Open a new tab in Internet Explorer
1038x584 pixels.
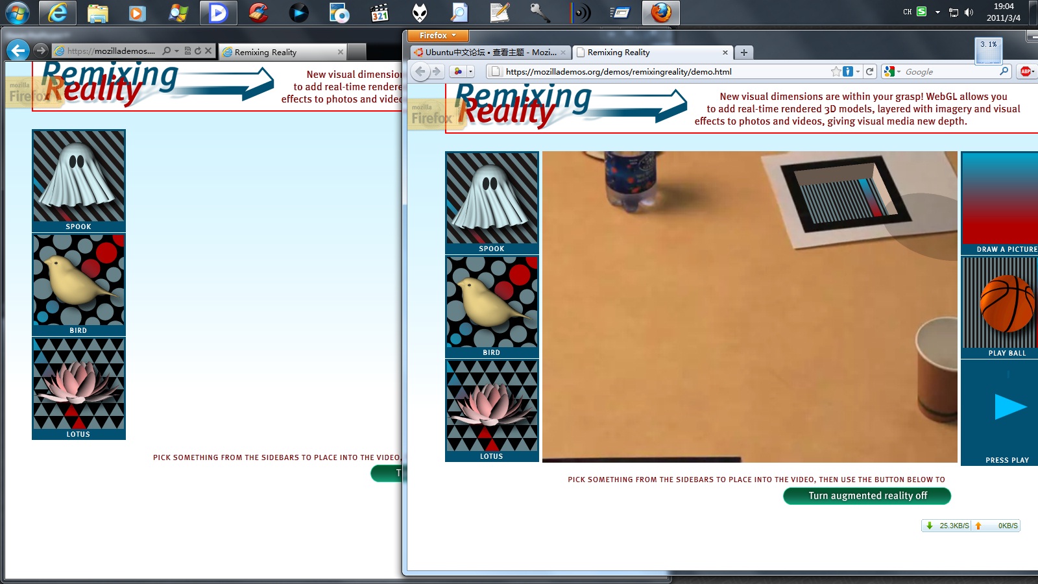tap(356, 52)
